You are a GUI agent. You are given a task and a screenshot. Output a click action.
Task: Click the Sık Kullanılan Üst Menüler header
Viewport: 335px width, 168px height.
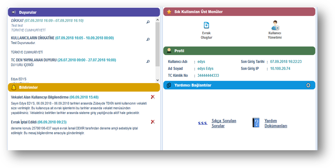point(239,12)
